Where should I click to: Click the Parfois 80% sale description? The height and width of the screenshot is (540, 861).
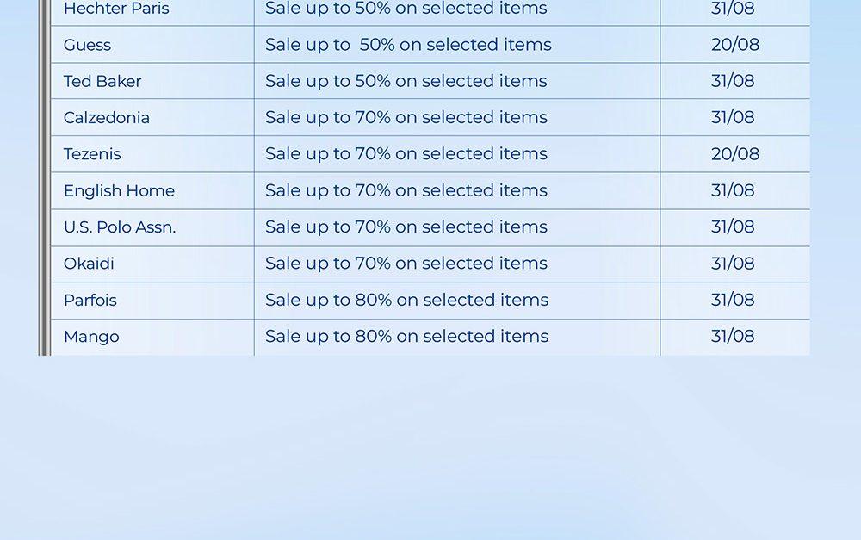406,301
